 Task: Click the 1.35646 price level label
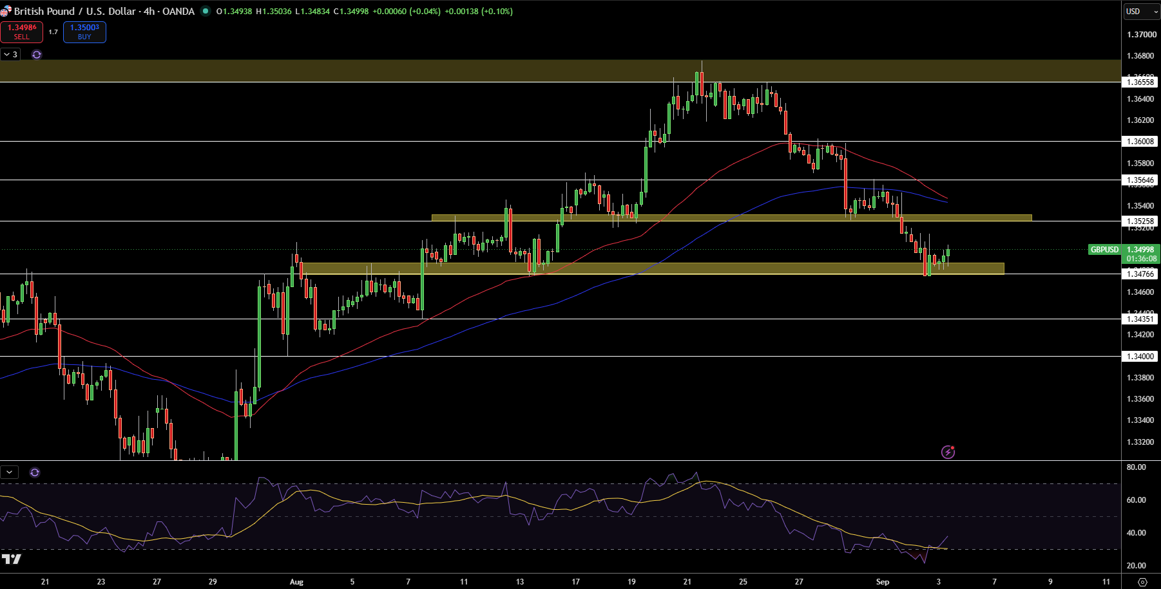1140,180
